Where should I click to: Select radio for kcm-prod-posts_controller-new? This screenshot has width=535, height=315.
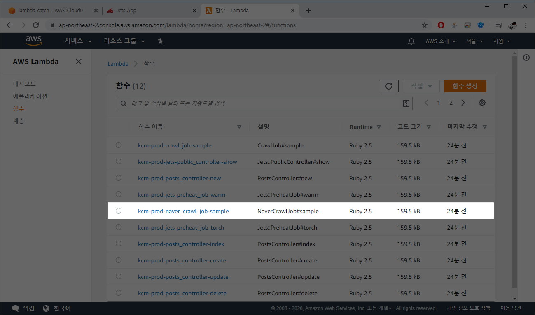(x=119, y=178)
